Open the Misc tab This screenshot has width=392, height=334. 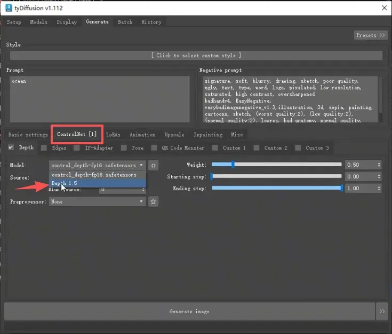(x=236, y=135)
